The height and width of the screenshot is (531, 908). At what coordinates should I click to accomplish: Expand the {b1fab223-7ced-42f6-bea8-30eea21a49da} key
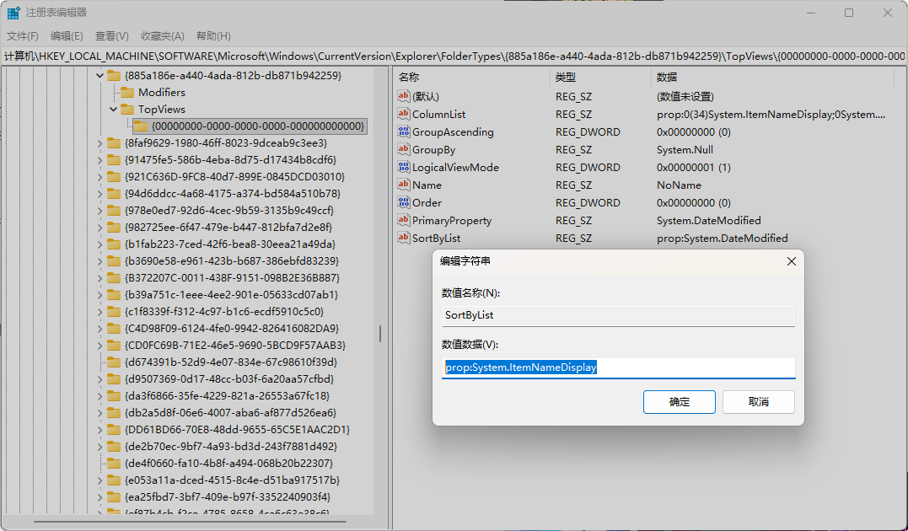99,244
